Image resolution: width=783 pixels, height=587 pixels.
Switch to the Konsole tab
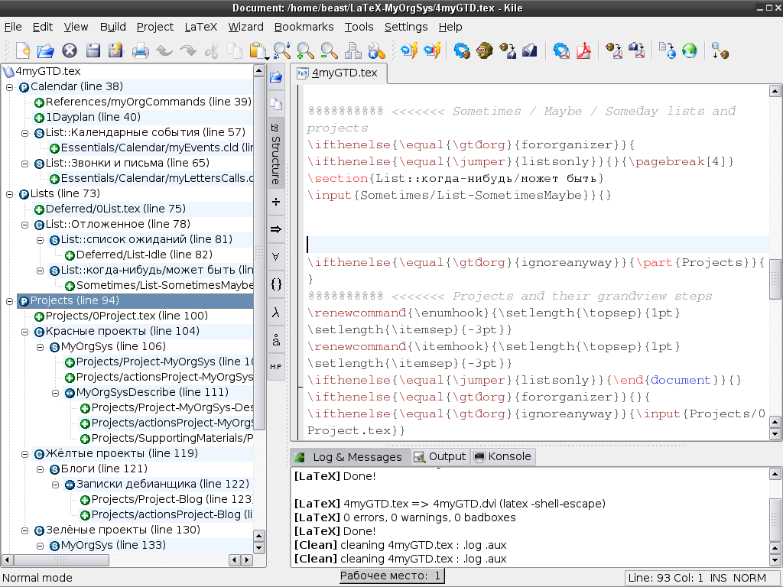click(x=502, y=456)
